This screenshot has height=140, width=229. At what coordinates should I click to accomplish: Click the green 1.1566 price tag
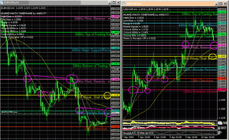point(222,34)
